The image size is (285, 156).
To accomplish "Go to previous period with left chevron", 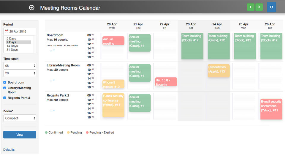I will (x=251, y=7).
